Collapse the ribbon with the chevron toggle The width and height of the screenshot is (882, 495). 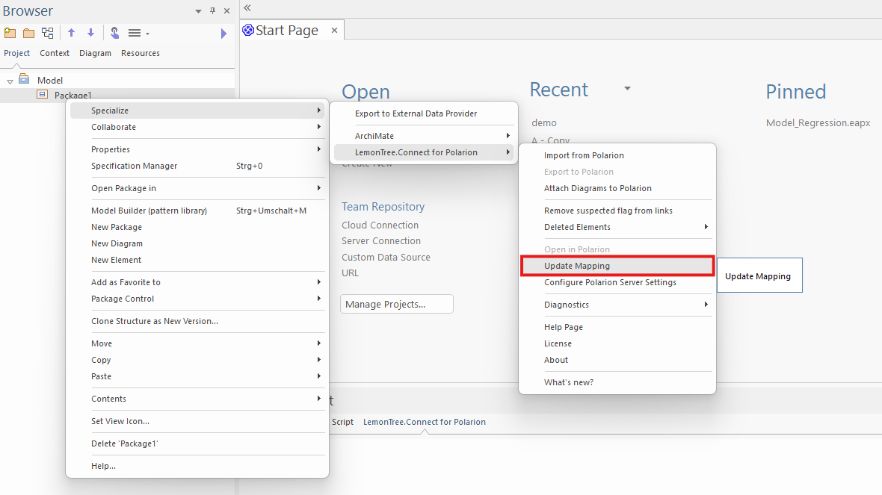[247, 7]
